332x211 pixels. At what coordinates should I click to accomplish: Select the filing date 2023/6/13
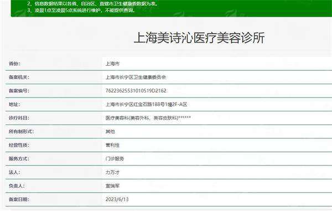(x=117, y=199)
